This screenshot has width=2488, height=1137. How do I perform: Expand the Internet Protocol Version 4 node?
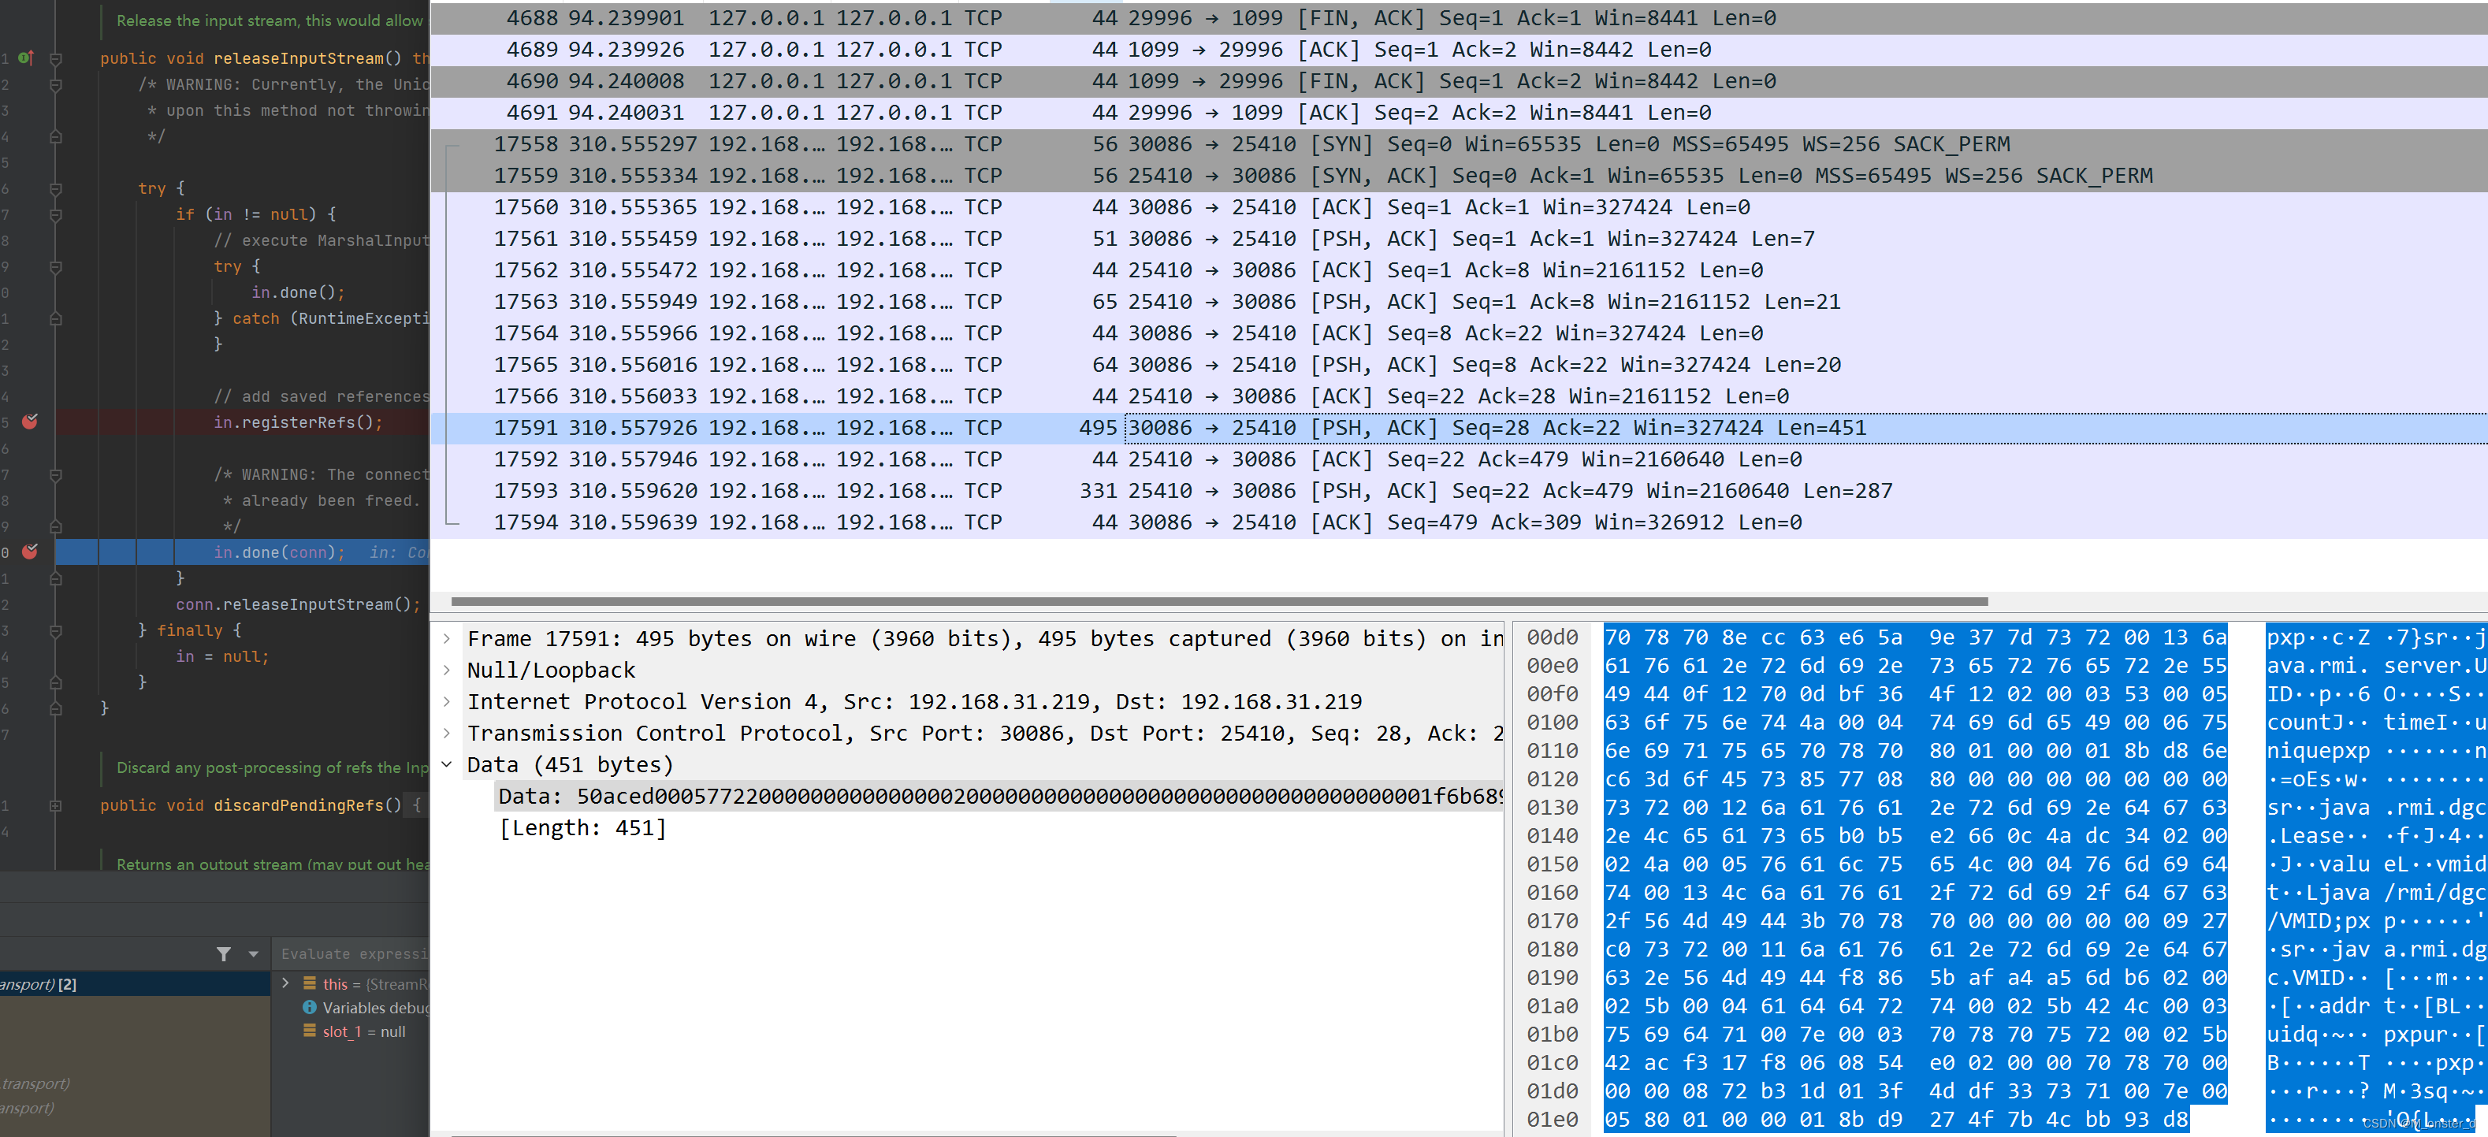coord(447,701)
